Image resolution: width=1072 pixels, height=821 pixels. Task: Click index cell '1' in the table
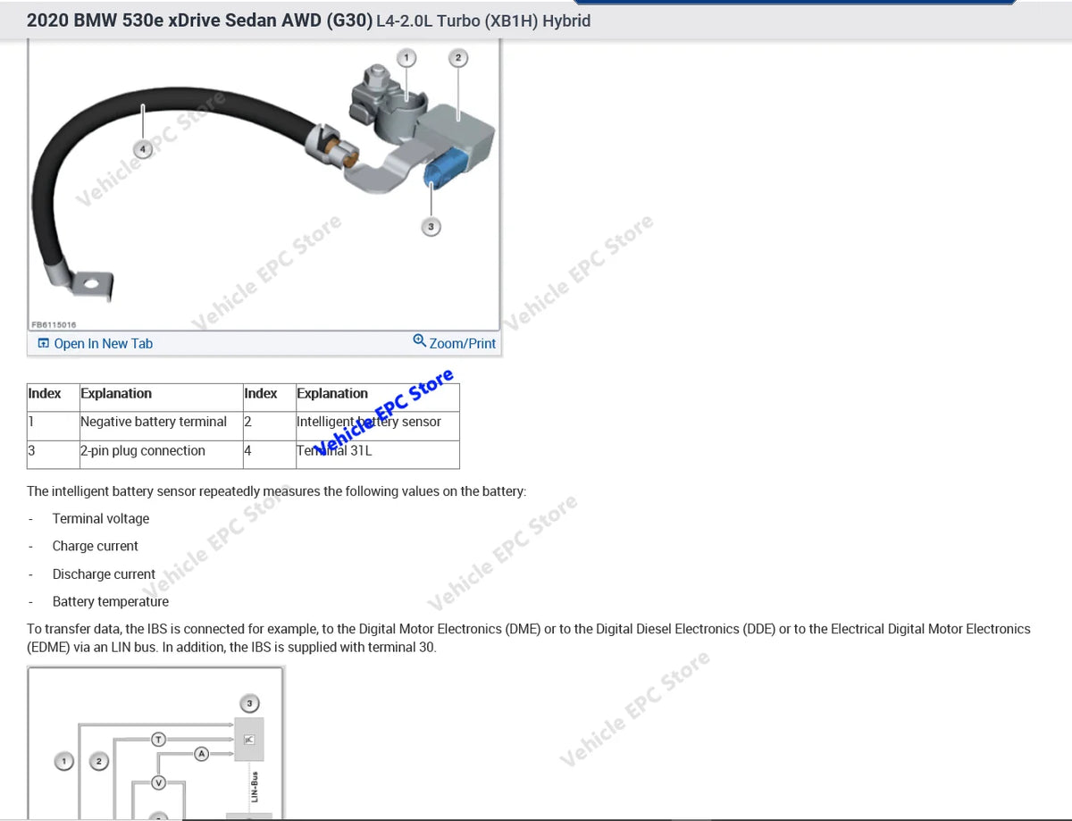coord(53,426)
